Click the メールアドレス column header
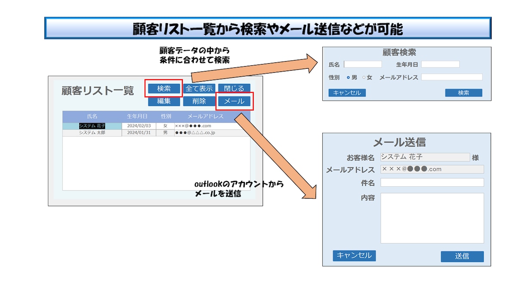Image resolution: width=525 pixels, height=295 pixels. coord(206,117)
